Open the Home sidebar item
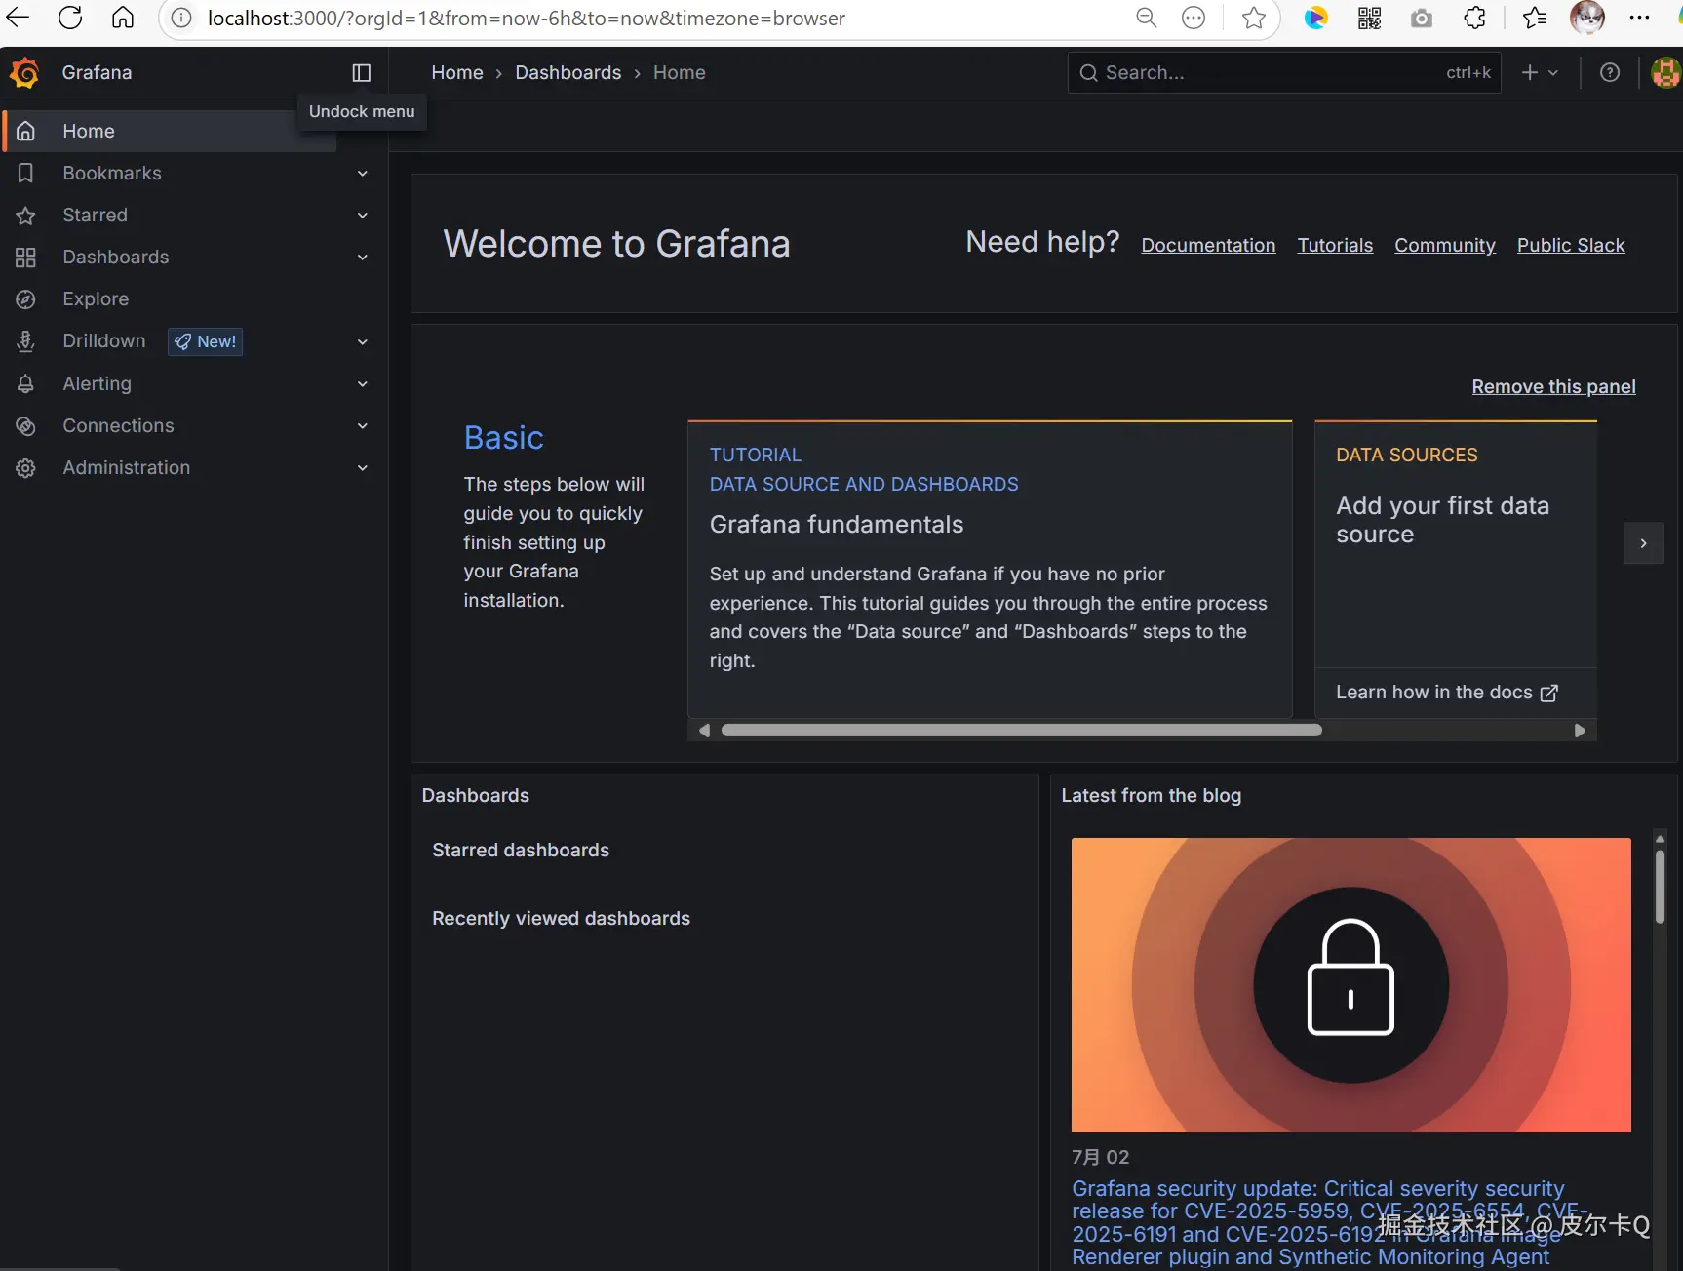The image size is (1683, 1271). [172, 131]
